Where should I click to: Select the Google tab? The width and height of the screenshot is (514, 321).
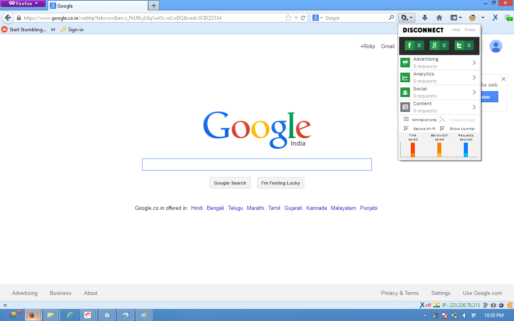(x=98, y=6)
